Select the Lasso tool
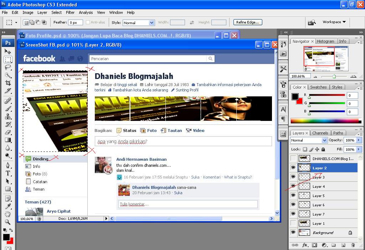Screen dimensions: 365x250 coord(8,67)
